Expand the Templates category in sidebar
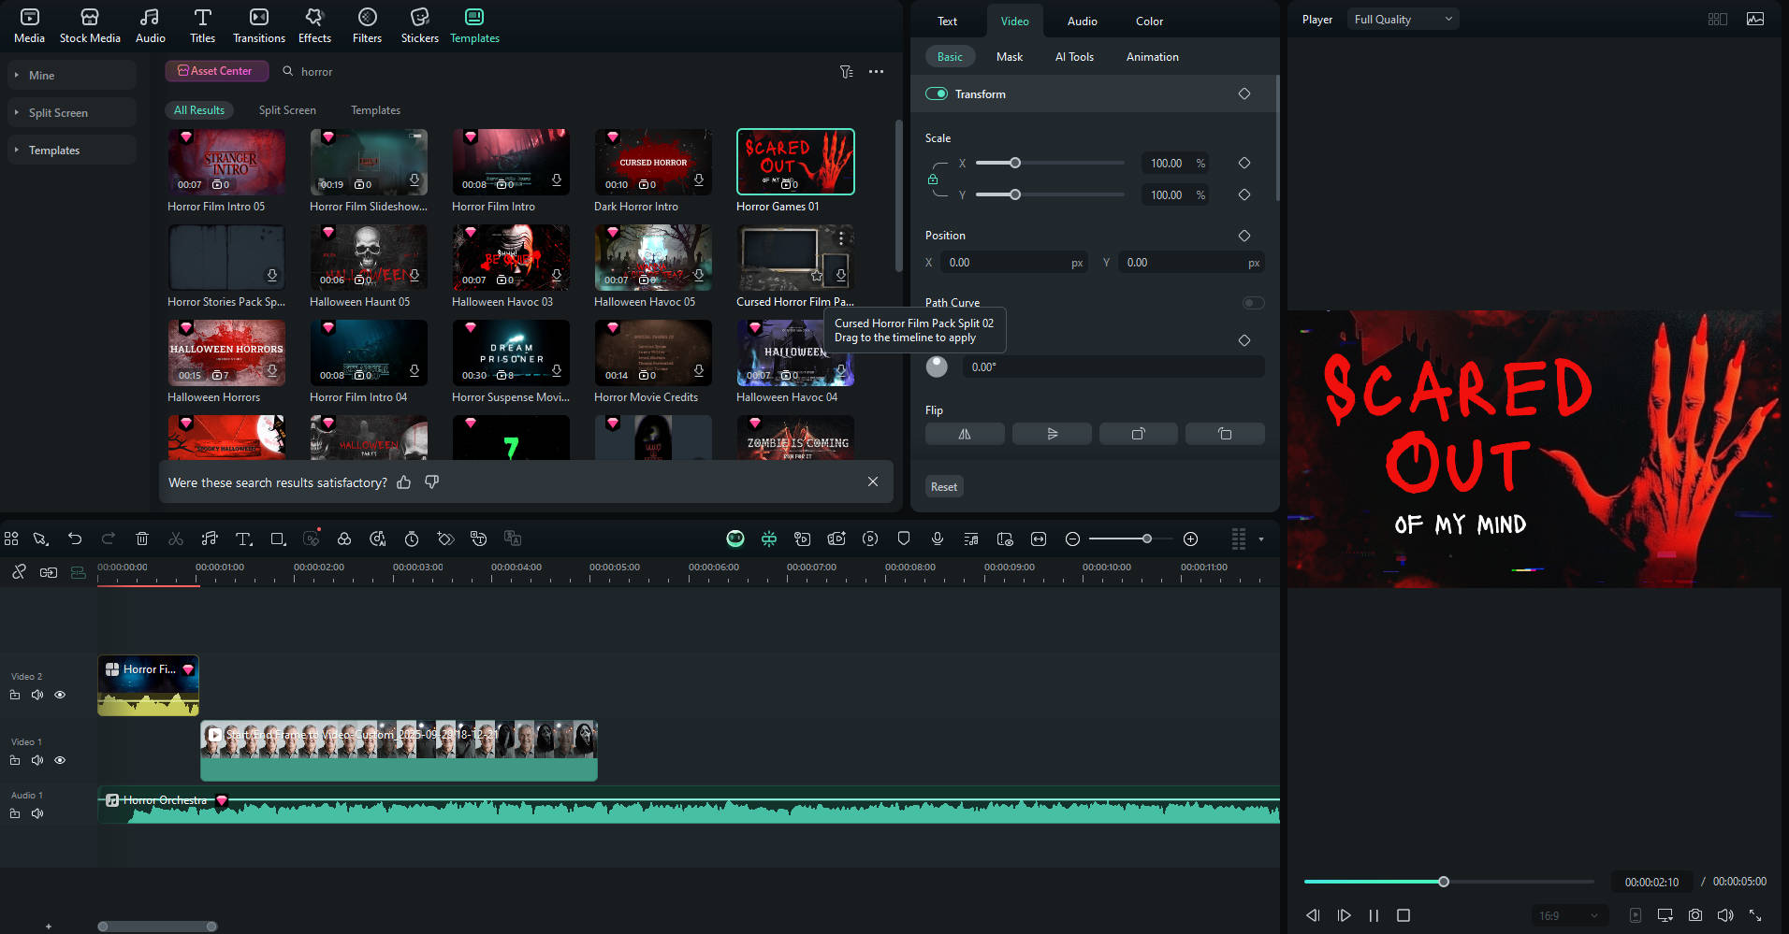The height and width of the screenshot is (934, 1789). point(72,150)
